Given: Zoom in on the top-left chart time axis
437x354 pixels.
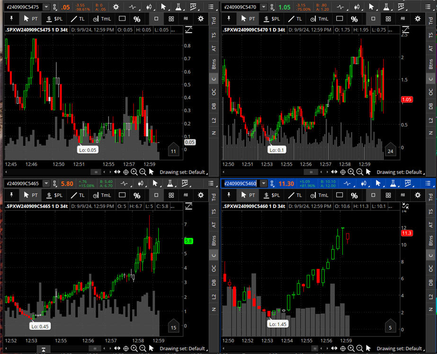Looking at the screenshot, I should click(x=134, y=172).
